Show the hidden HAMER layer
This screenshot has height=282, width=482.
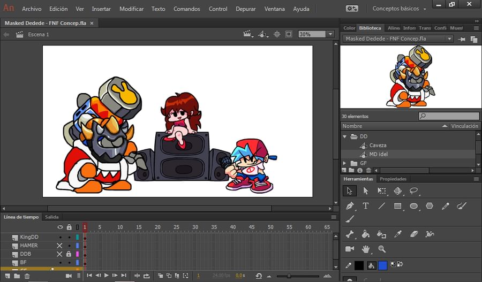[x=59, y=246]
